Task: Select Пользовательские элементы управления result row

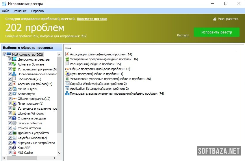Action: pyautogui.click(x=117, y=93)
